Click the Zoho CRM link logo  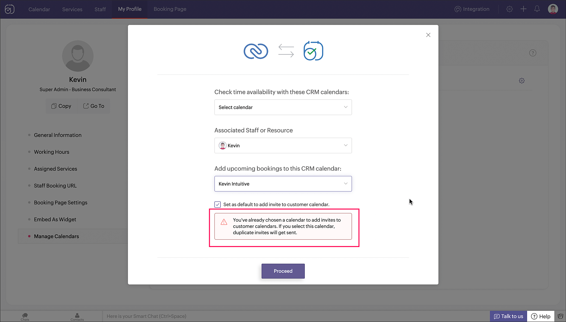(x=256, y=51)
